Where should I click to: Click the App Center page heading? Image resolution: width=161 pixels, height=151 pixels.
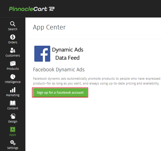[49, 27]
